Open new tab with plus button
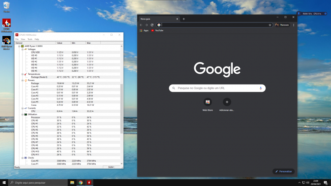 (184, 19)
